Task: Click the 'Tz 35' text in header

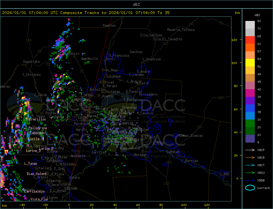Action: tap(163, 13)
